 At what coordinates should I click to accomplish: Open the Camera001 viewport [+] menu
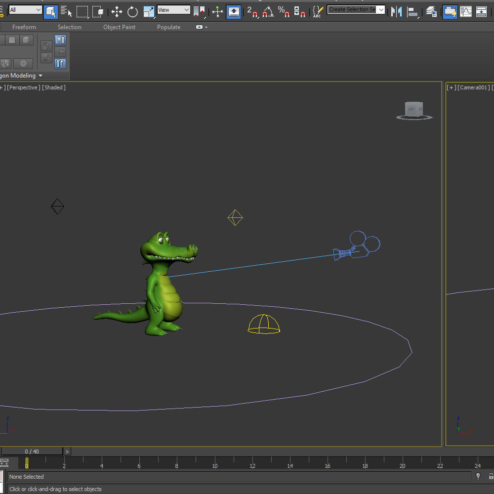point(452,87)
